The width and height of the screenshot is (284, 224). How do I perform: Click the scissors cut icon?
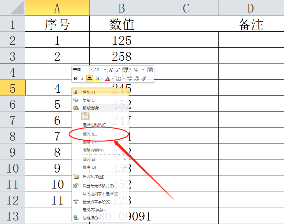point(76,92)
